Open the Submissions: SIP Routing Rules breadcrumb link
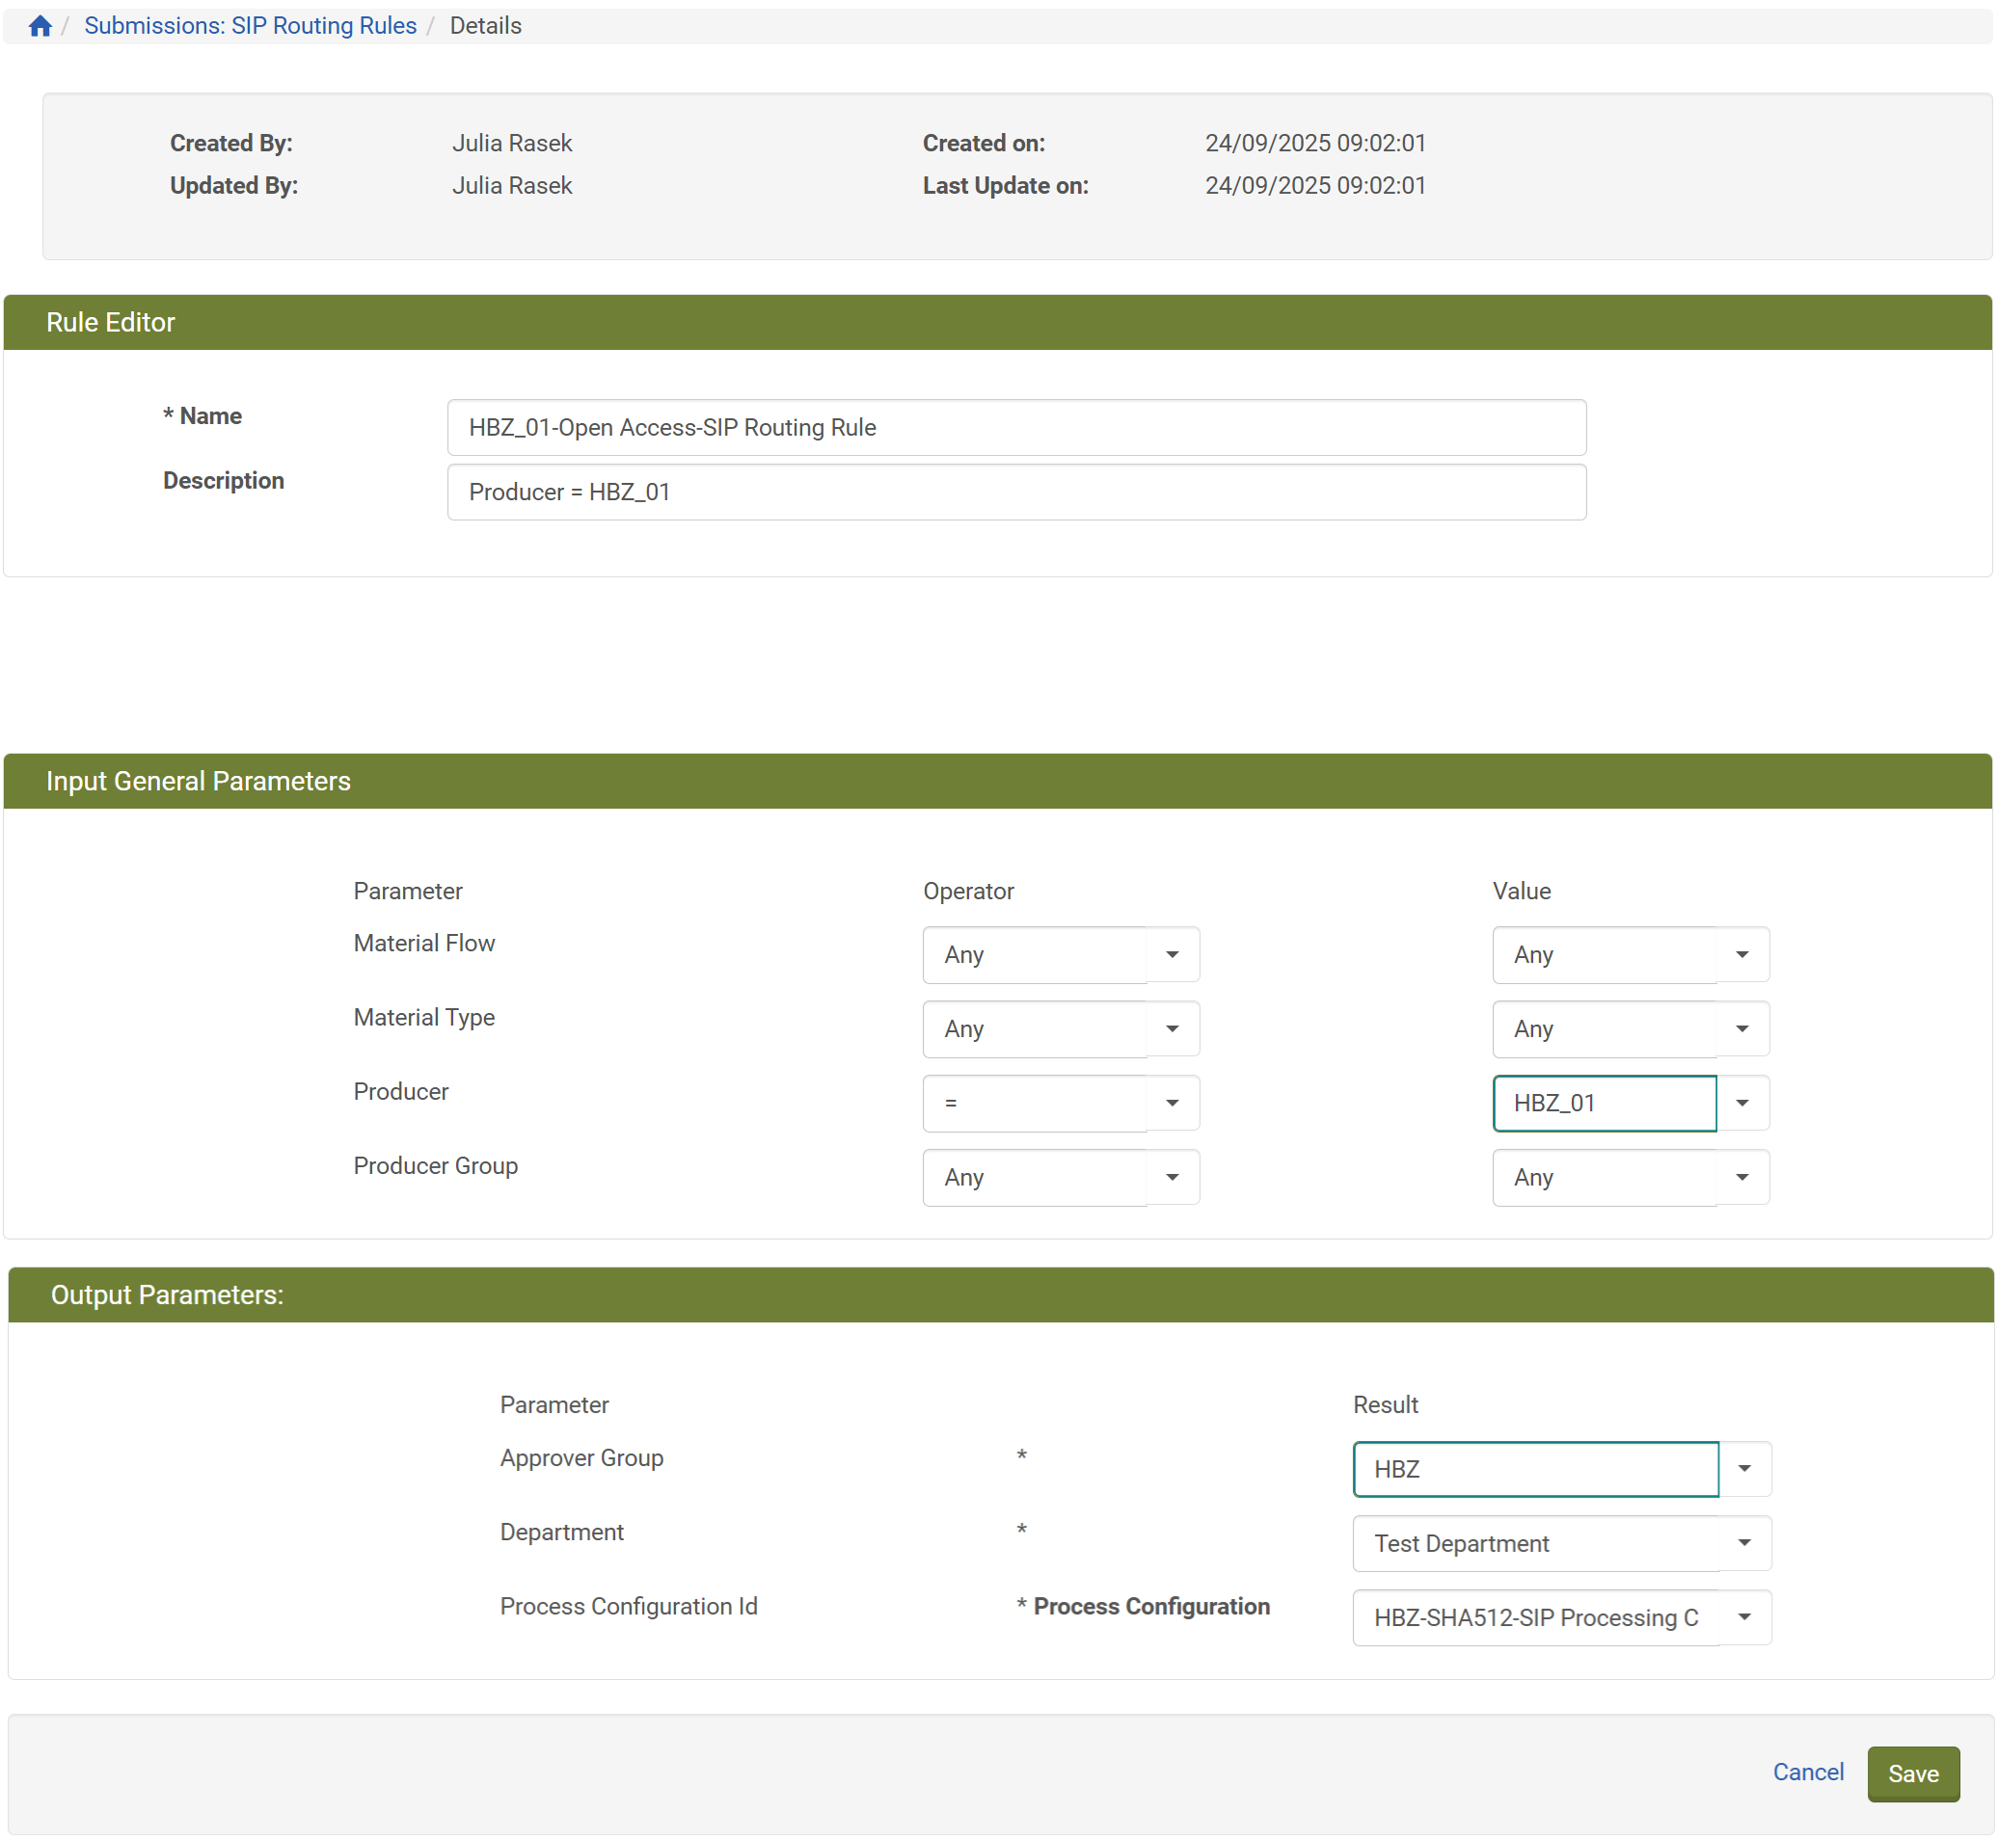This screenshot has width=1998, height=1840. click(x=250, y=25)
